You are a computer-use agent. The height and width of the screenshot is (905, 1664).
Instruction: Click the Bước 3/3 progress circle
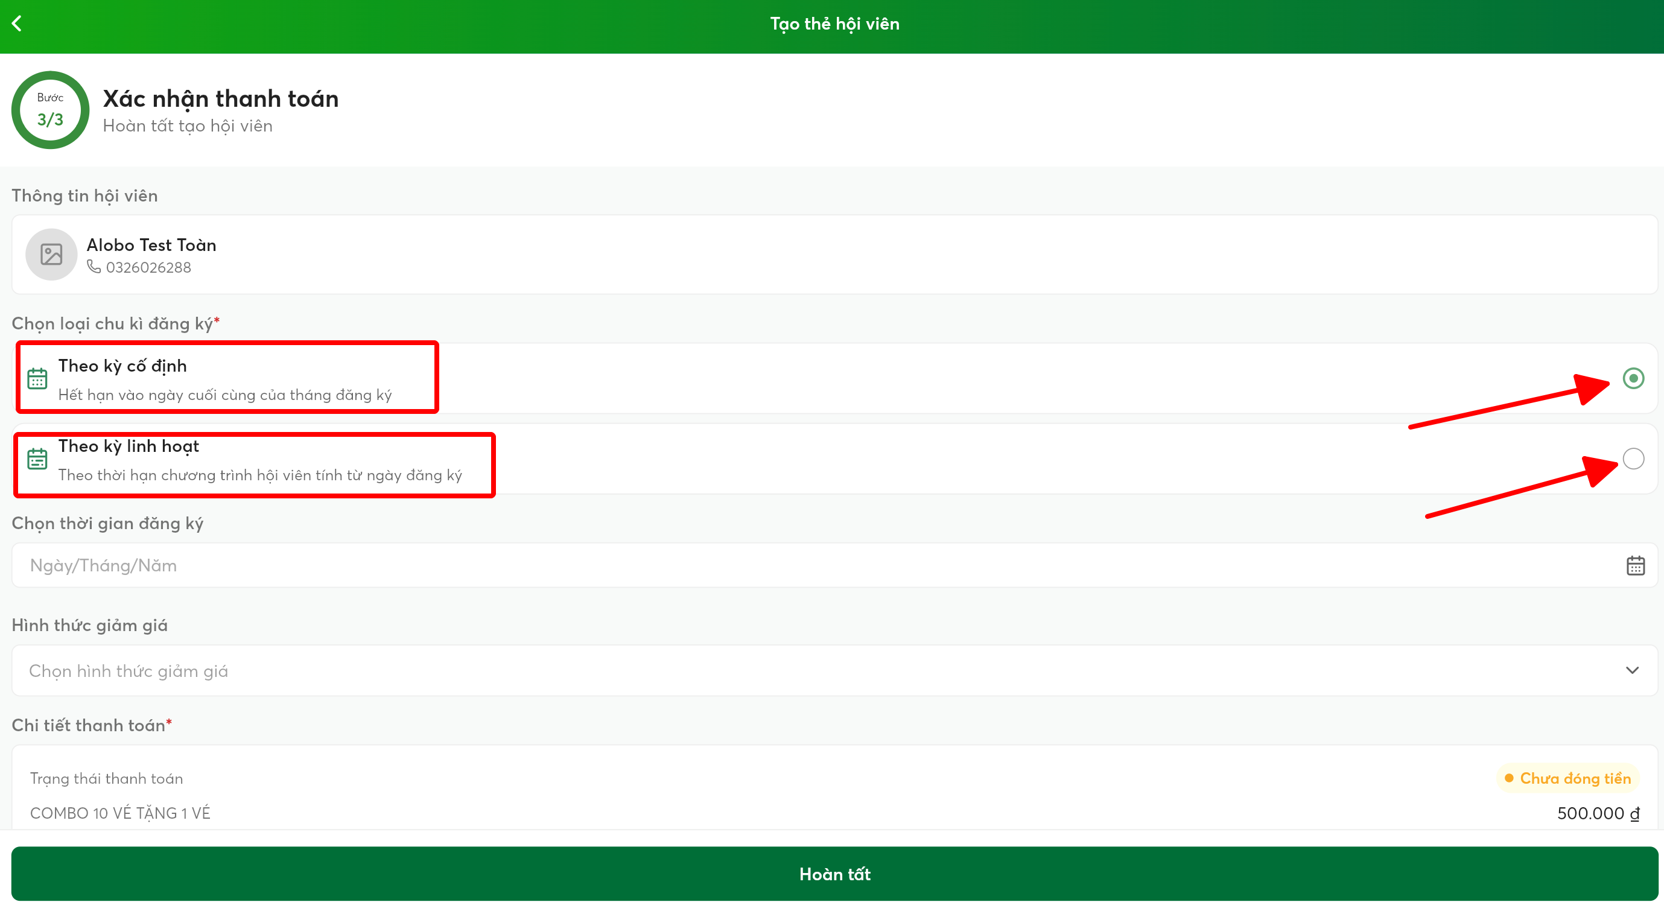pos(51,109)
